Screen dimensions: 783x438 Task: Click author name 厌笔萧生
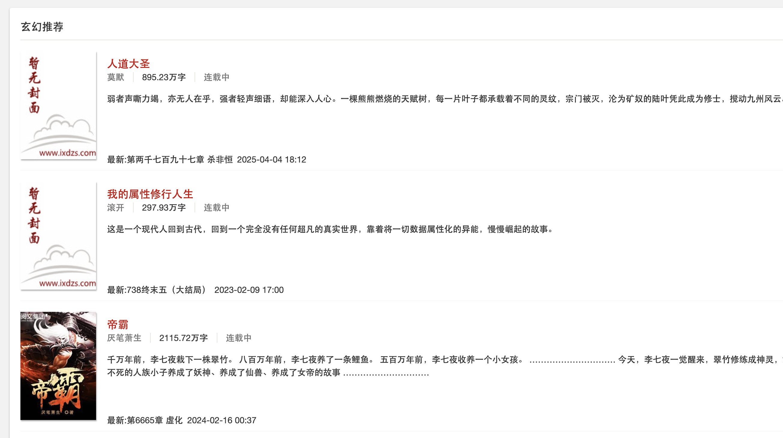(124, 338)
